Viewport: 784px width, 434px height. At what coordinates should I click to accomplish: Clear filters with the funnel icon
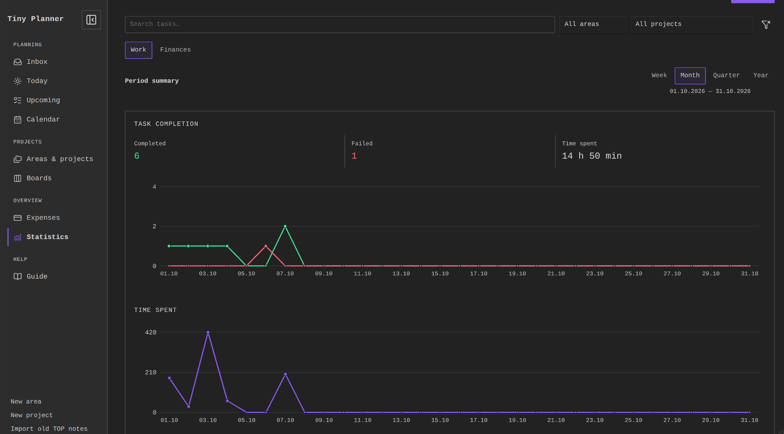click(766, 24)
